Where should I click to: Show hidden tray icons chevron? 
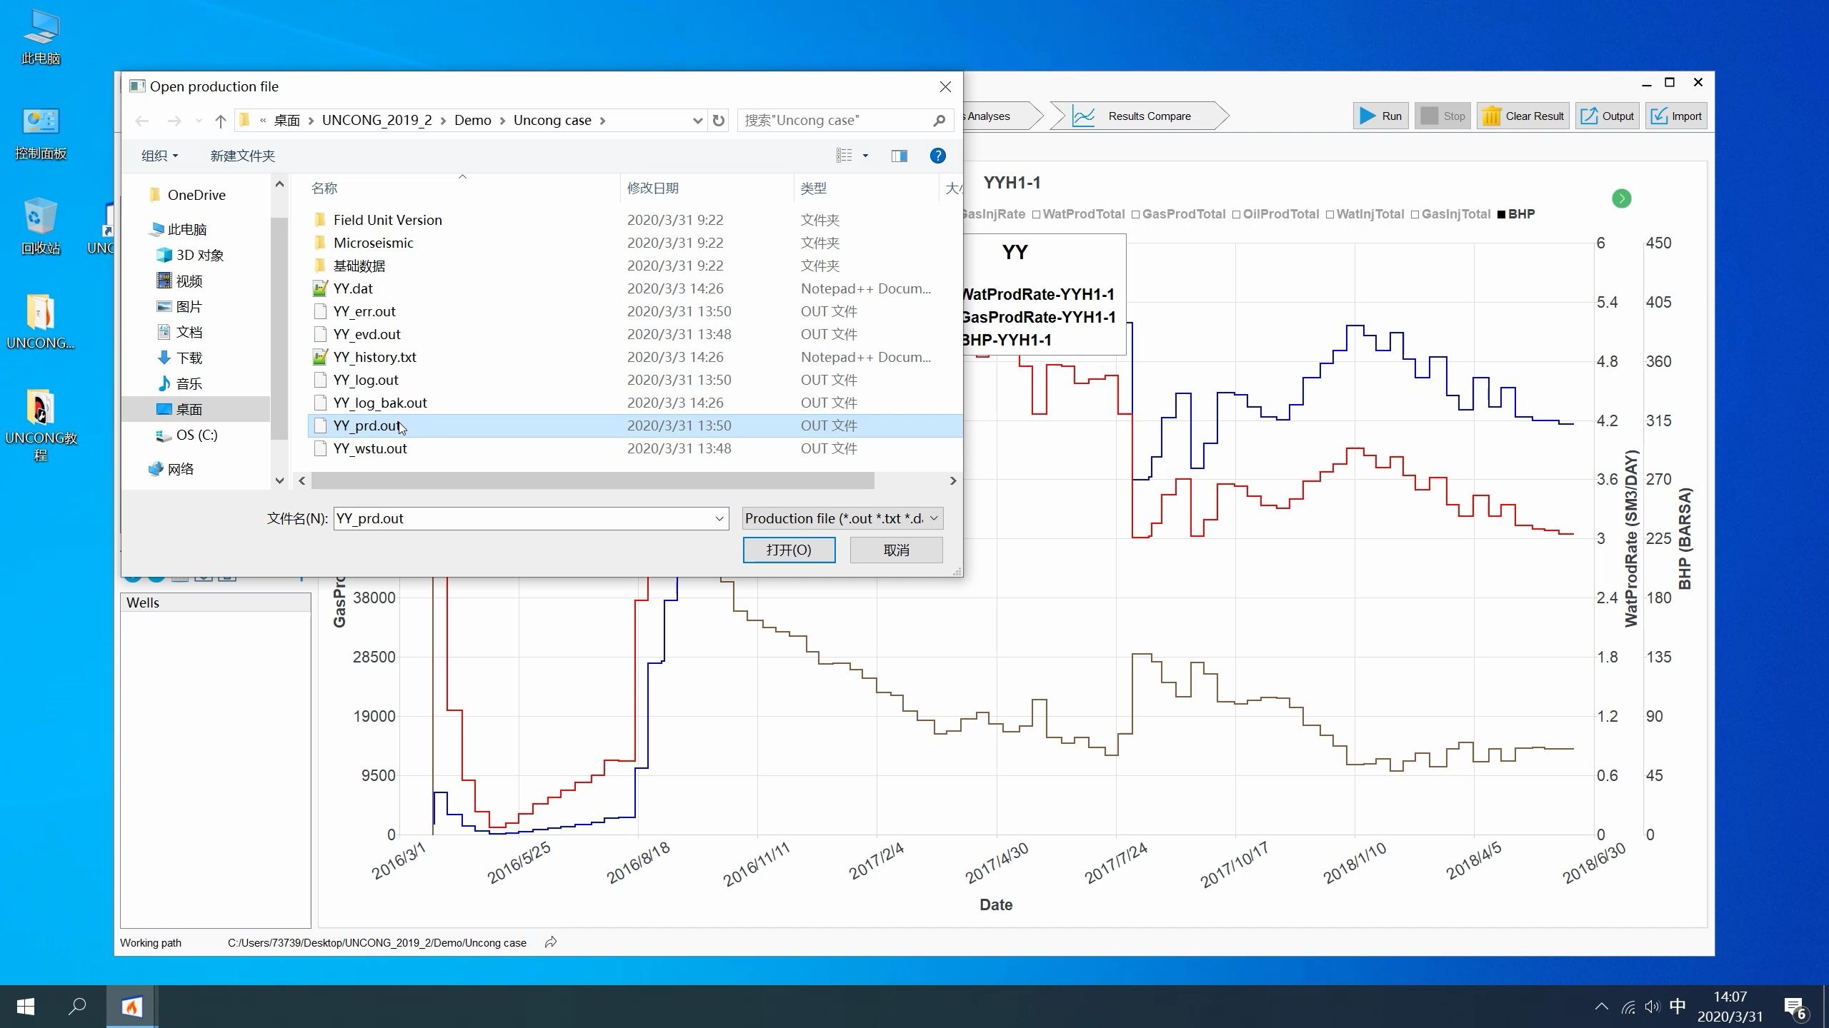tap(1601, 1007)
